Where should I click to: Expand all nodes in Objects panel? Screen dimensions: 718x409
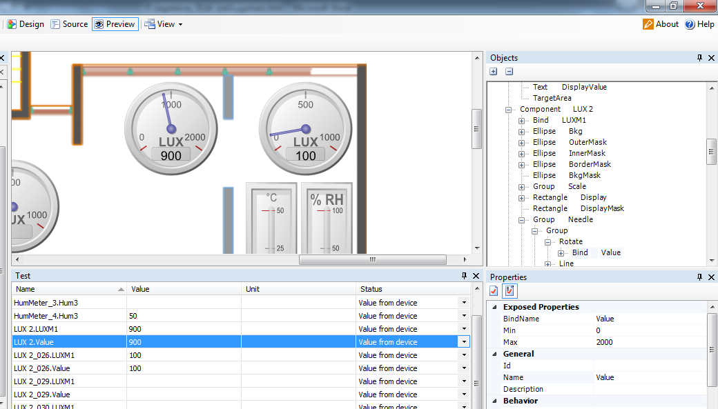(x=493, y=71)
